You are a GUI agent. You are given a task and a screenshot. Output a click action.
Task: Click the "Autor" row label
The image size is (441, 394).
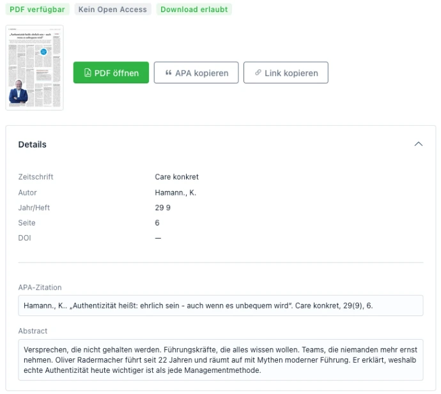pos(27,192)
